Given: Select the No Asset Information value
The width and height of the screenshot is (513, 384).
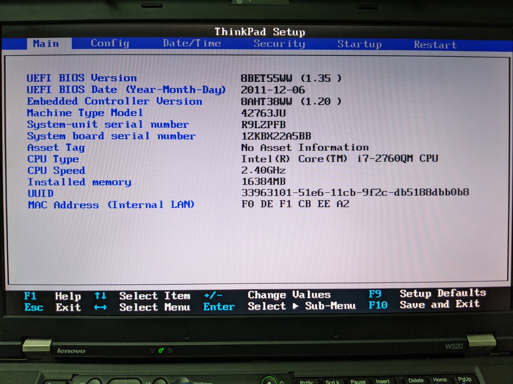Looking at the screenshot, I should coord(305,147).
